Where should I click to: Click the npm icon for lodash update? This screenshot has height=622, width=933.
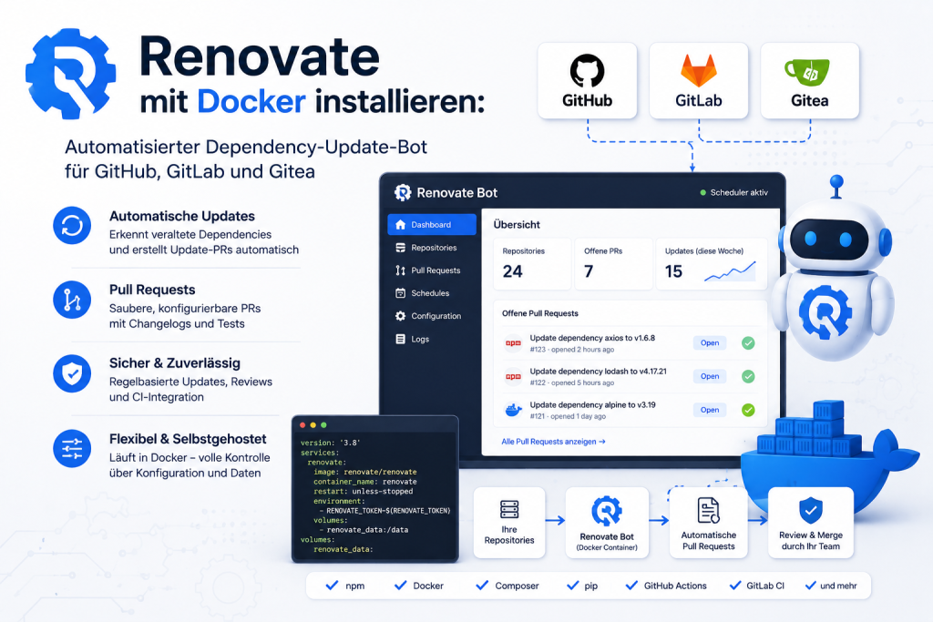pos(513,376)
